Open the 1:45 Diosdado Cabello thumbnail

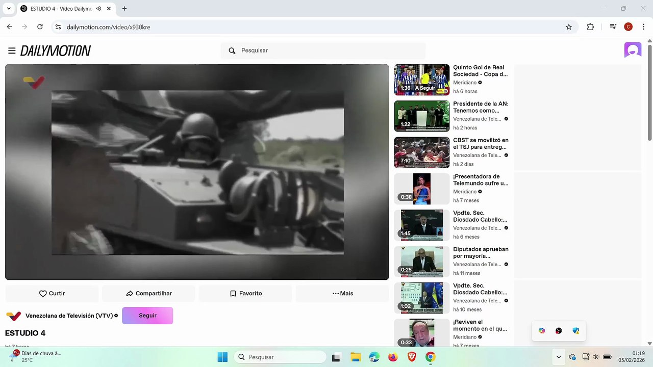(x=422, y=225)
